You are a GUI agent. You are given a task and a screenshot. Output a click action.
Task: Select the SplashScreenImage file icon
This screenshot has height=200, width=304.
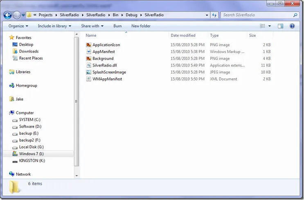89,72
